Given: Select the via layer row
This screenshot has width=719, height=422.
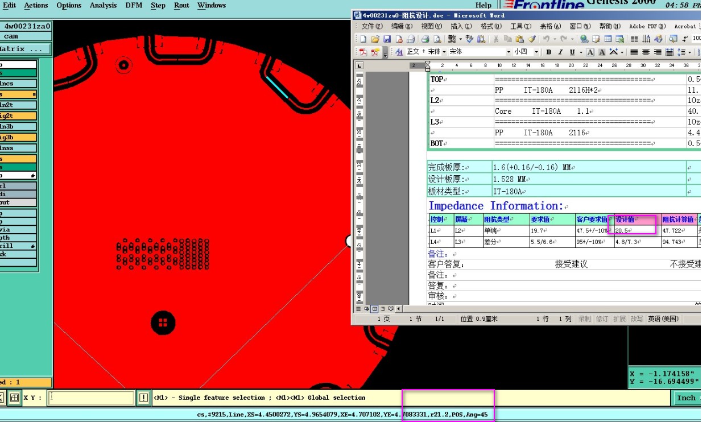Looking at the screenshot, I should click(x=18, y=230).
